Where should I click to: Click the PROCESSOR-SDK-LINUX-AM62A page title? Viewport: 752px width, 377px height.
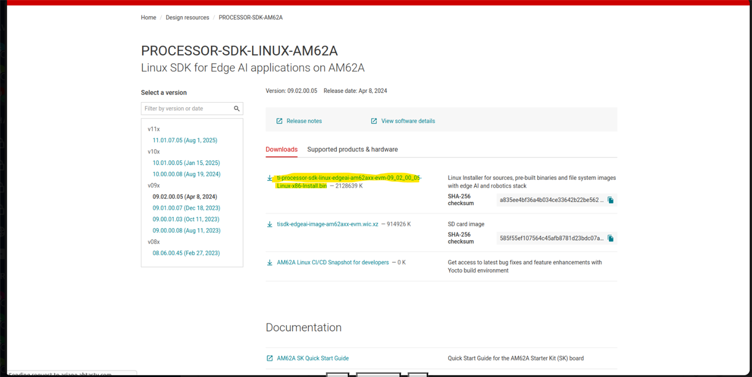pos(239,51)
